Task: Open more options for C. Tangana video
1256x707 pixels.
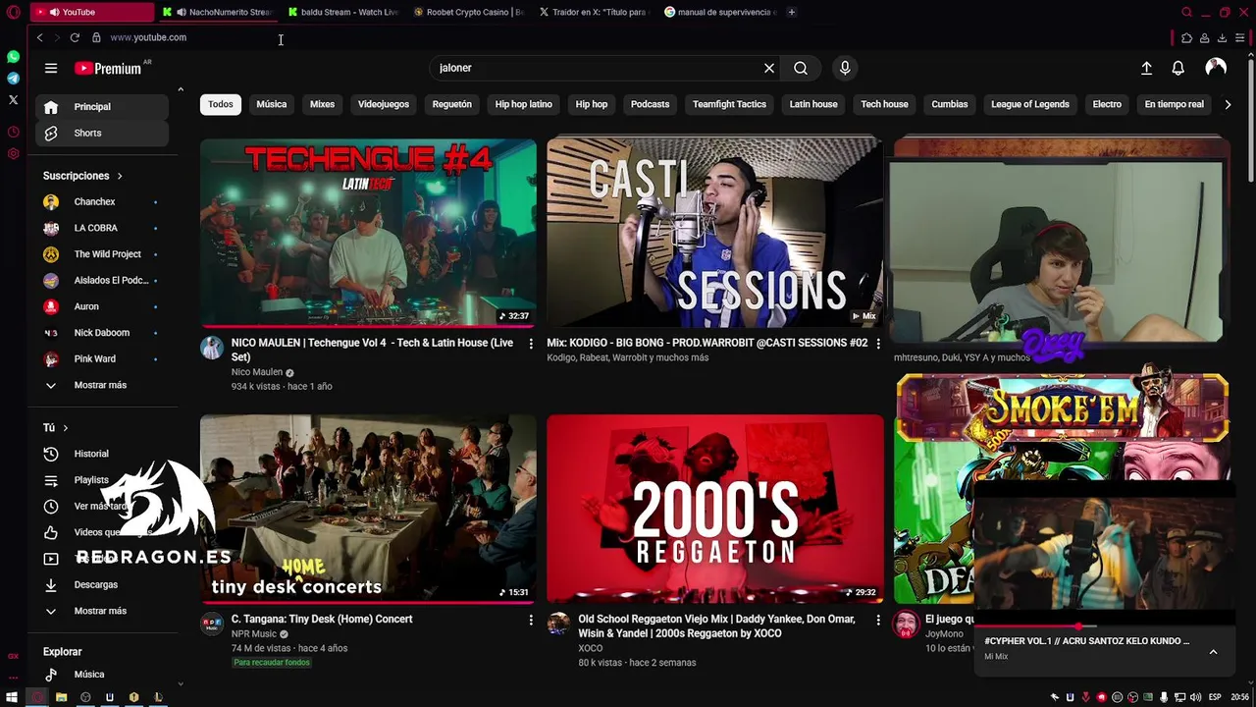Action: [x=531, y=620]
